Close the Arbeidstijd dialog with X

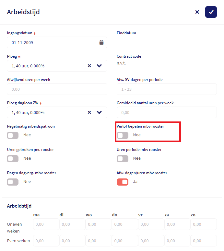click(x=197, y=12)
